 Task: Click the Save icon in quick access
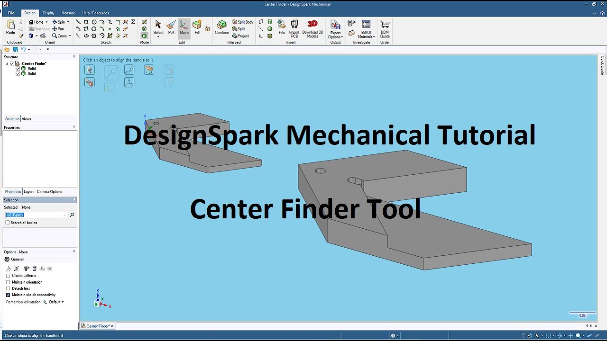[15, 49]
